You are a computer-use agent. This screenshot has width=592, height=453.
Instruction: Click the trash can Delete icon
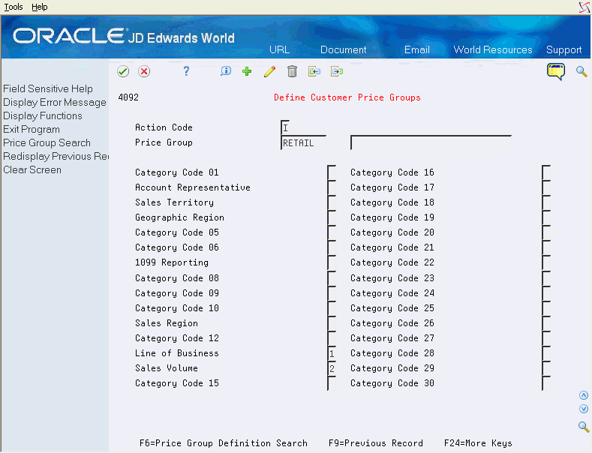292,71
